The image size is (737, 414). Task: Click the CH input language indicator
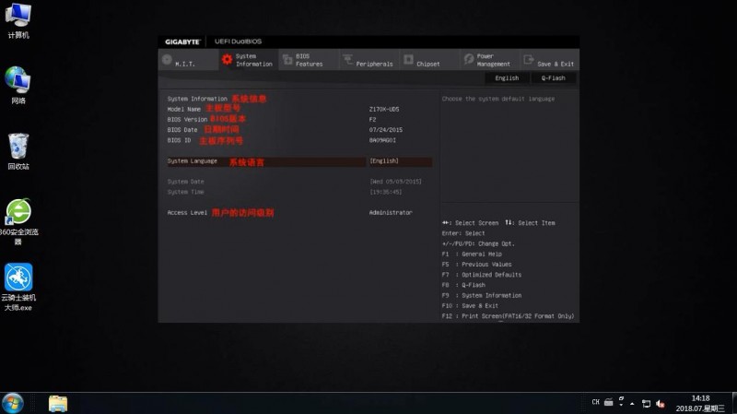(x=595, y=402)
